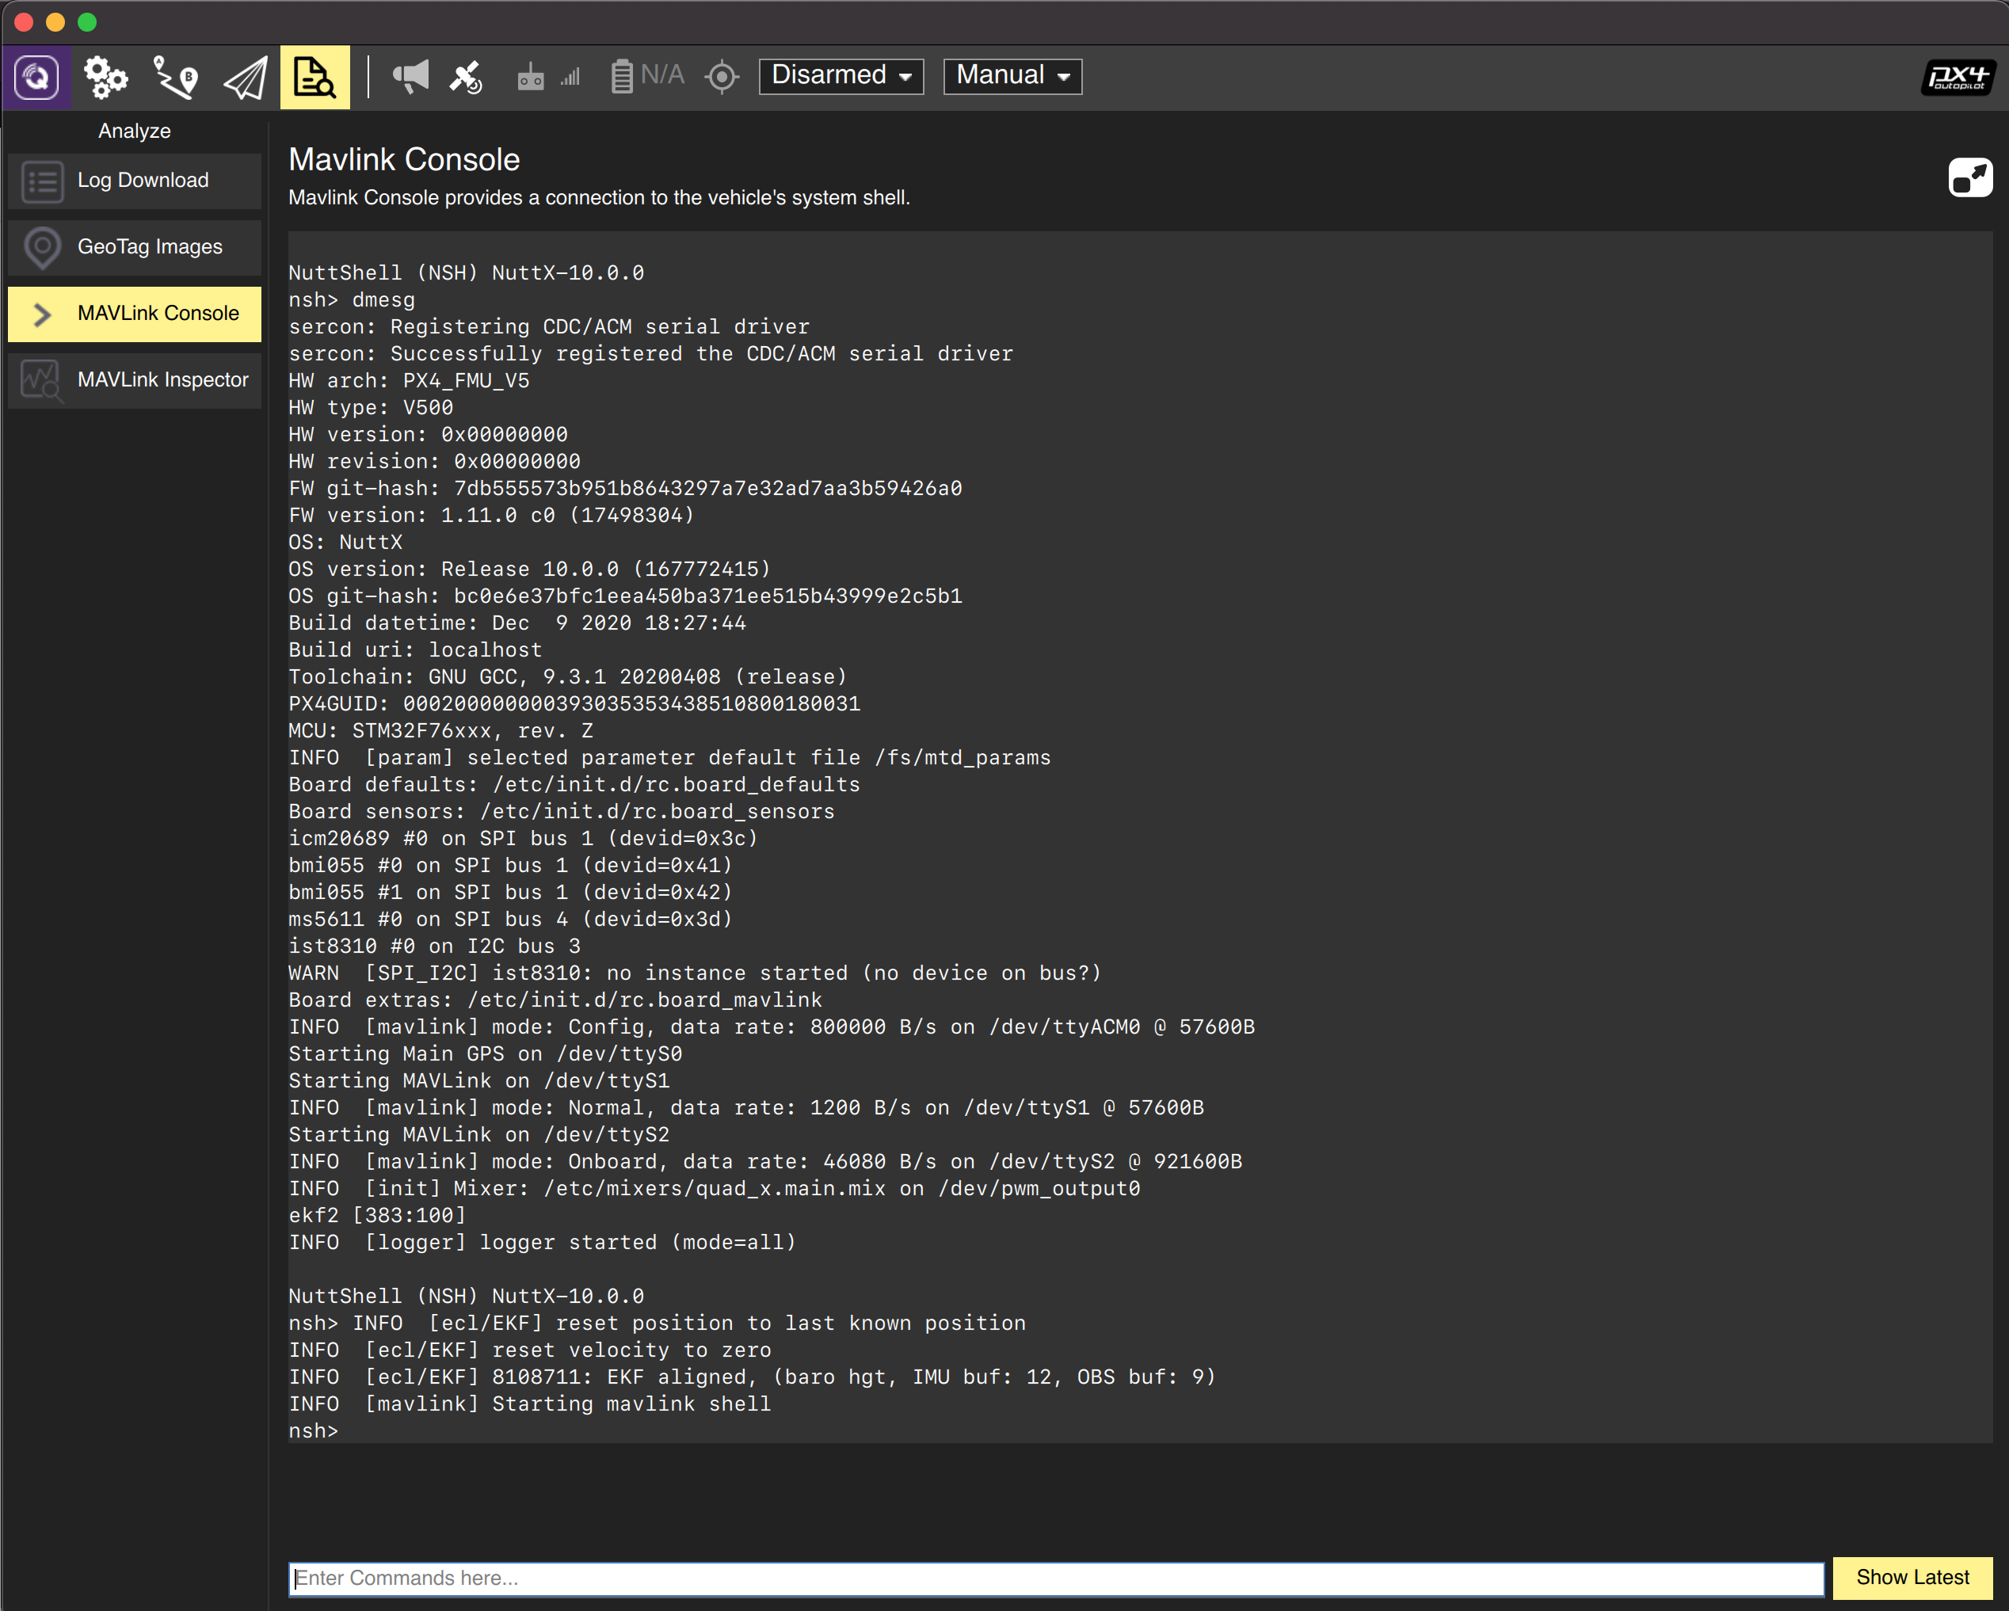This screenshot has height=1611, width=2009.
Task: Click the macOS yellow minimize button
Action: click(x=55, y=22)
